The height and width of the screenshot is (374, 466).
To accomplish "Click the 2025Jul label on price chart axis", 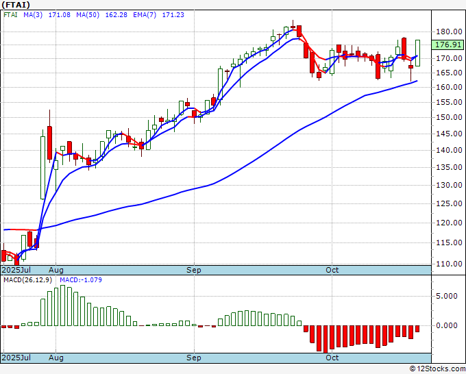I will 16,270.
